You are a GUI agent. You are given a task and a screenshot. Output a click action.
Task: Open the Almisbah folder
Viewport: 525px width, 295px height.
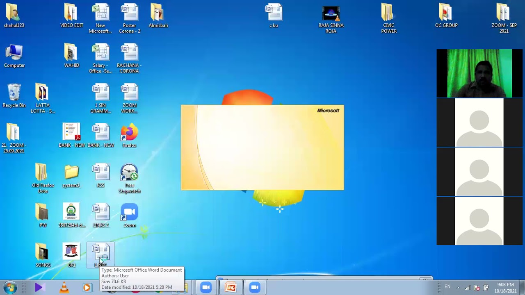pos(158,16)
